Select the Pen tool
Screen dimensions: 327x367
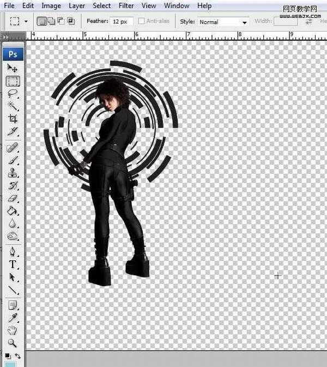pyautogui.click(x=12, y=252)
